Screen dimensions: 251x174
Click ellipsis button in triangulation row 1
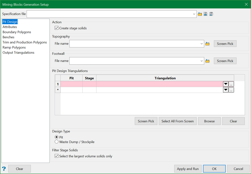pos(231,84)
